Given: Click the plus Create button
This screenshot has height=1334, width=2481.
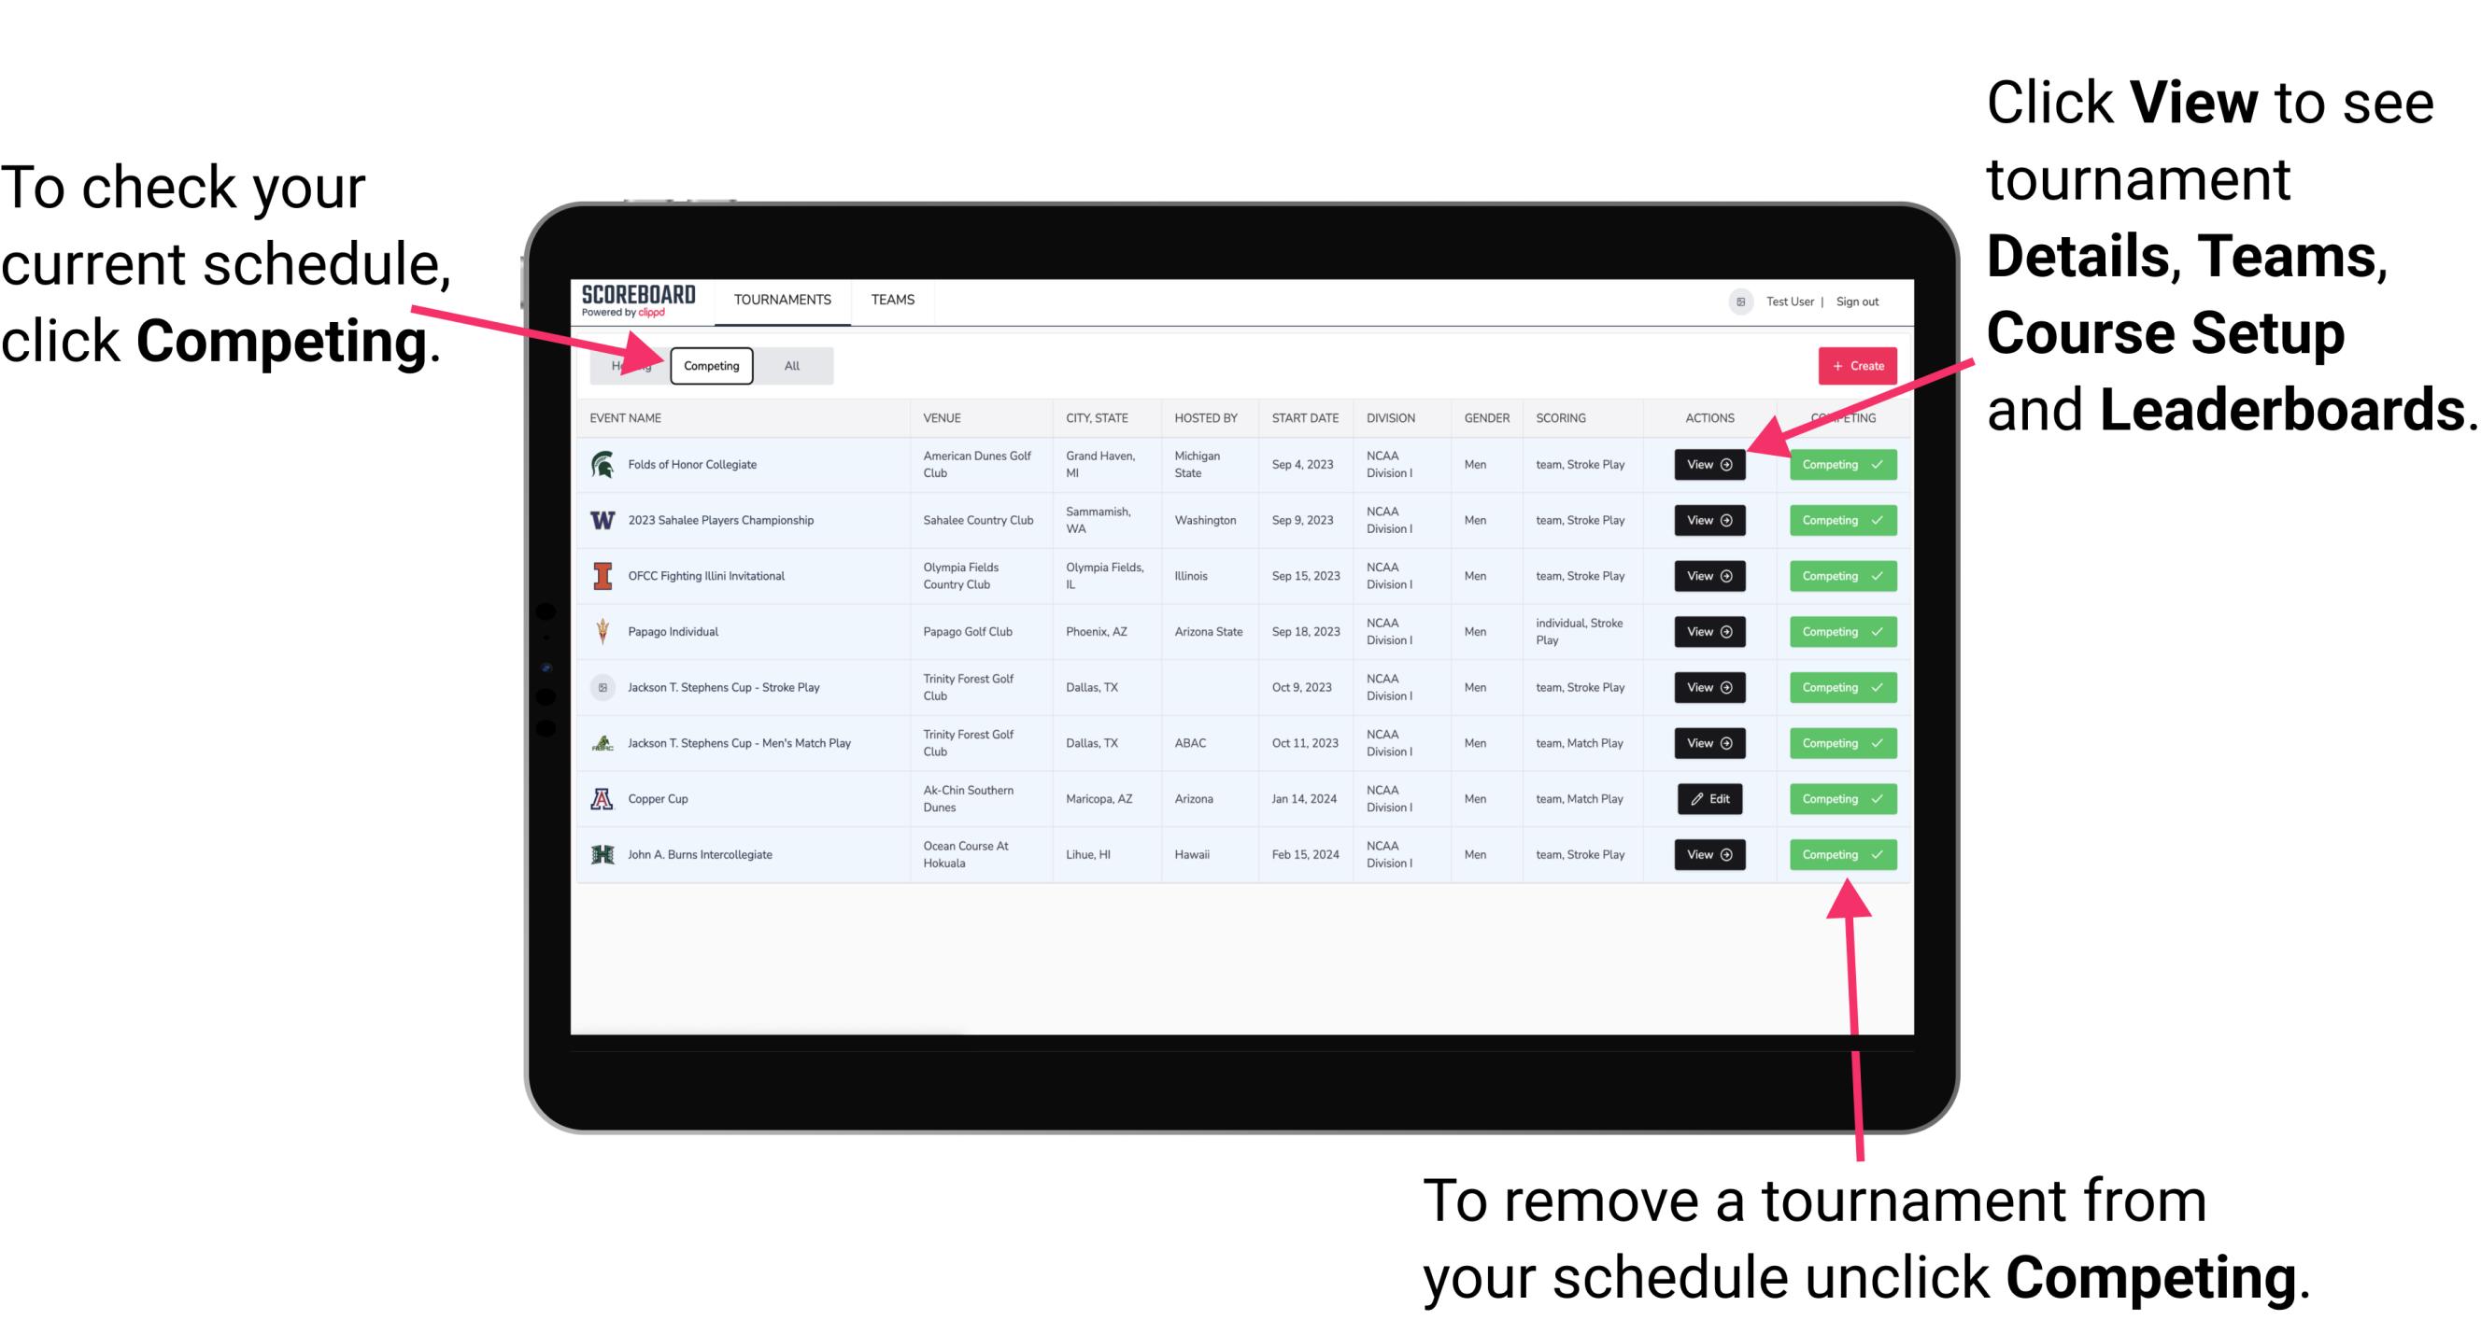Looking at the screenshot, I should 1853,363.
